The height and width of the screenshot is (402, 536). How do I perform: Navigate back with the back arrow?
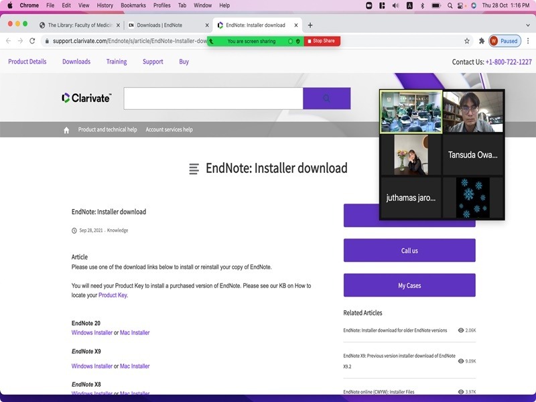[8, 41]
